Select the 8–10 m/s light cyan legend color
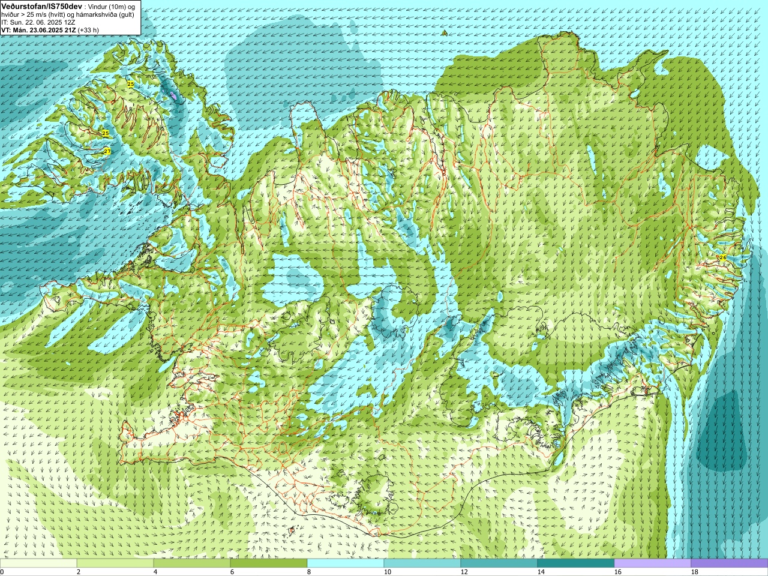768x576 pixels. point(346,563)
